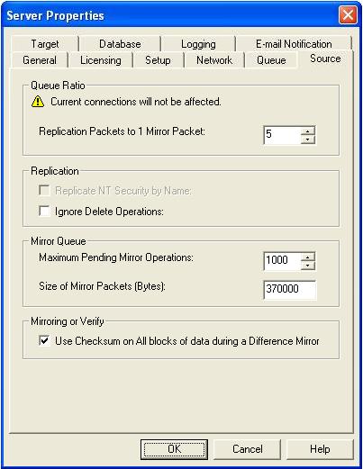
Task: Click the Replicate NT Security by Name checkbox
Action: tap(44, 190)
